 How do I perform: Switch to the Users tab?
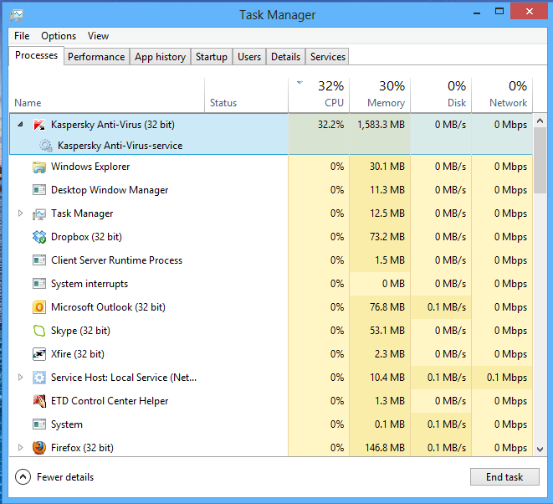249,57
